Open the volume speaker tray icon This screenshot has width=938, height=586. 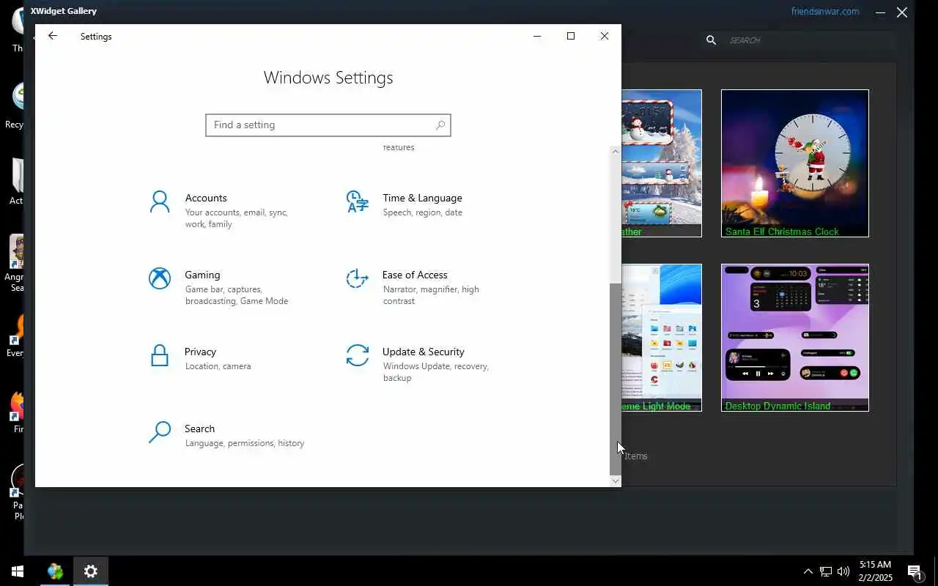pyautogui.click(x=843, y=571)
